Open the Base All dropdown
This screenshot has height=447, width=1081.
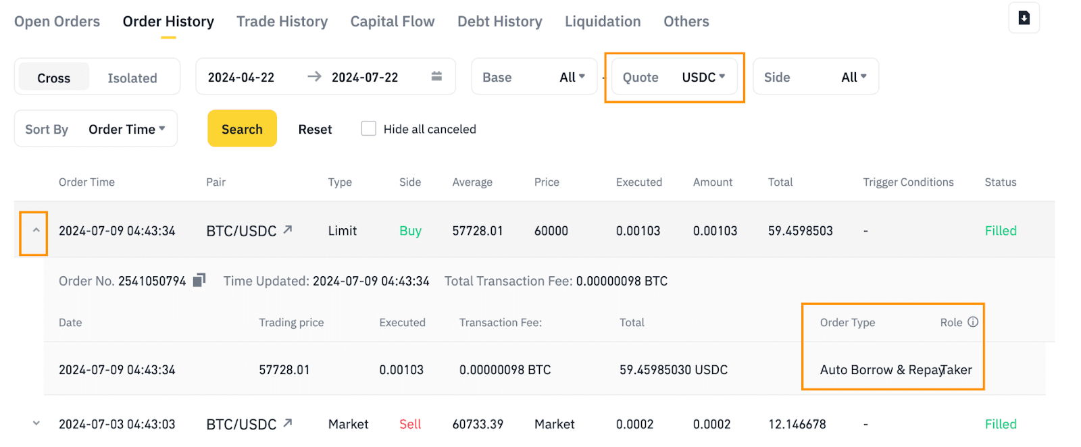[x=534, y=77]
